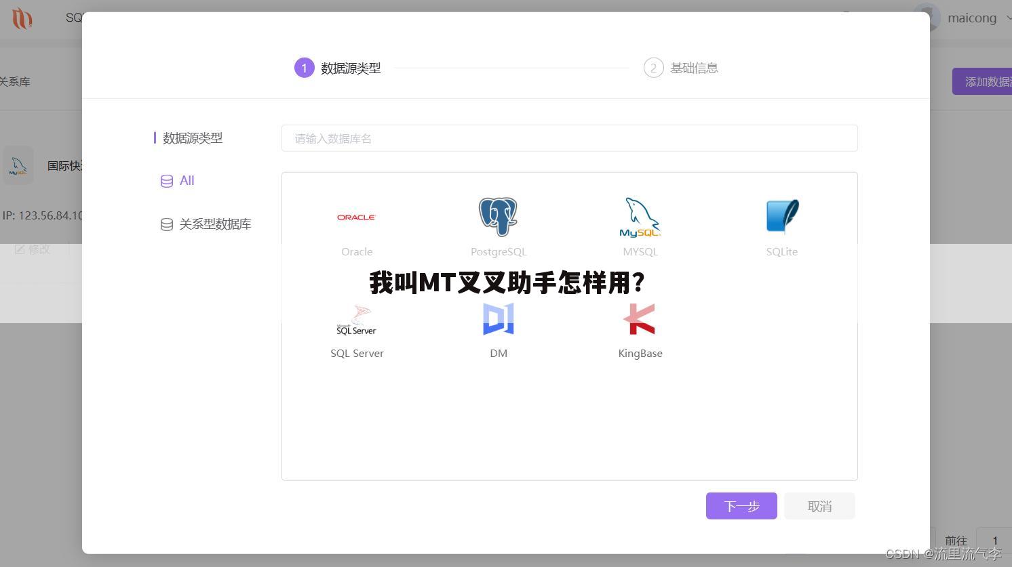Open the maicong user avatar
This screenshot has width=1012, height=567.
click(926, 18)
